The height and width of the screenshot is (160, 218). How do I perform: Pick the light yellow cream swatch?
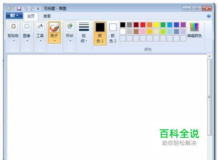pos(156,31)
